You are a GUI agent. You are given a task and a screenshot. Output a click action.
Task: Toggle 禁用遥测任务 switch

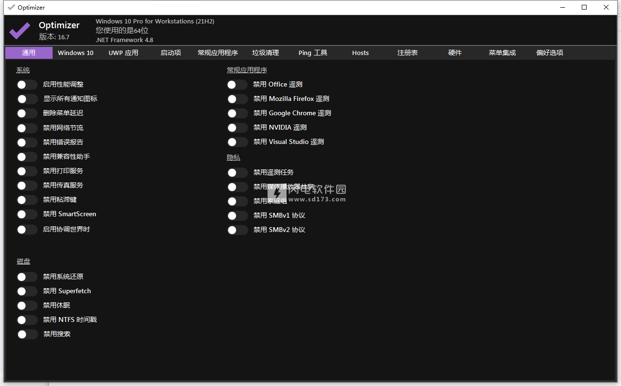pos(237,173)
